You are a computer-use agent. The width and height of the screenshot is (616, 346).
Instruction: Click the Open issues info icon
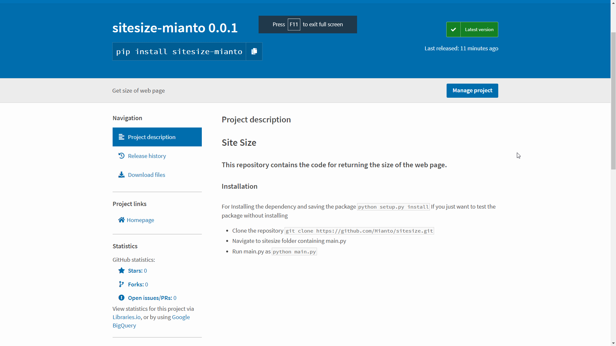(121, 298)
